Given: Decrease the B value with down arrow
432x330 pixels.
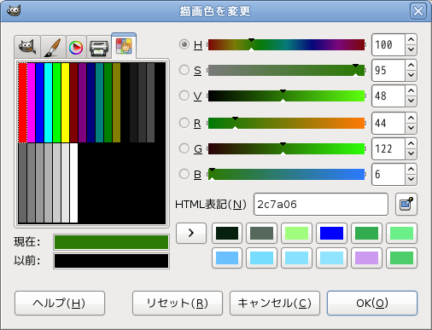Looking at the screenshot, I should 411,179.
